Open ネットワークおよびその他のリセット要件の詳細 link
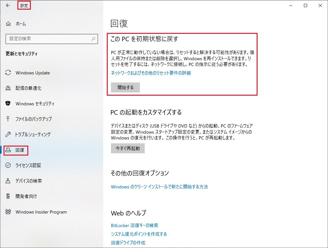 [x=151, y=73]
